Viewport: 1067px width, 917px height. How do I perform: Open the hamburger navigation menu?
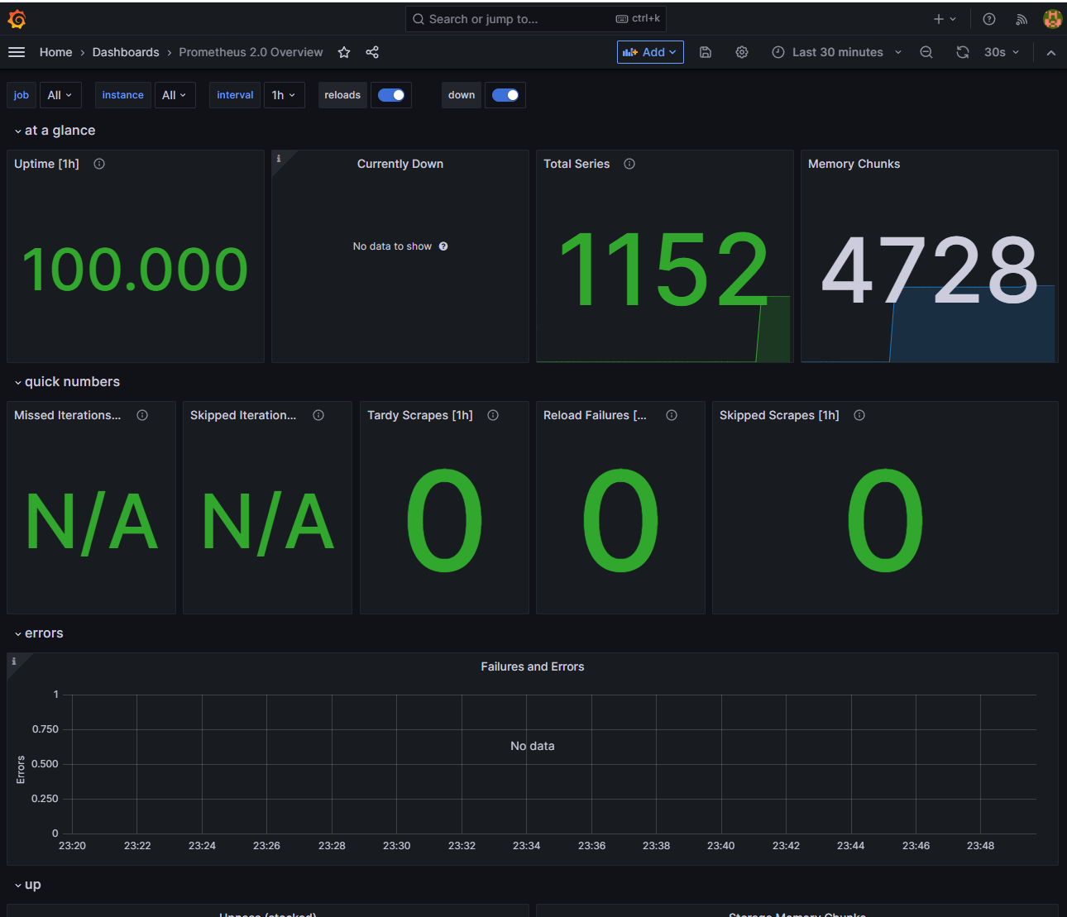point(17,52)
